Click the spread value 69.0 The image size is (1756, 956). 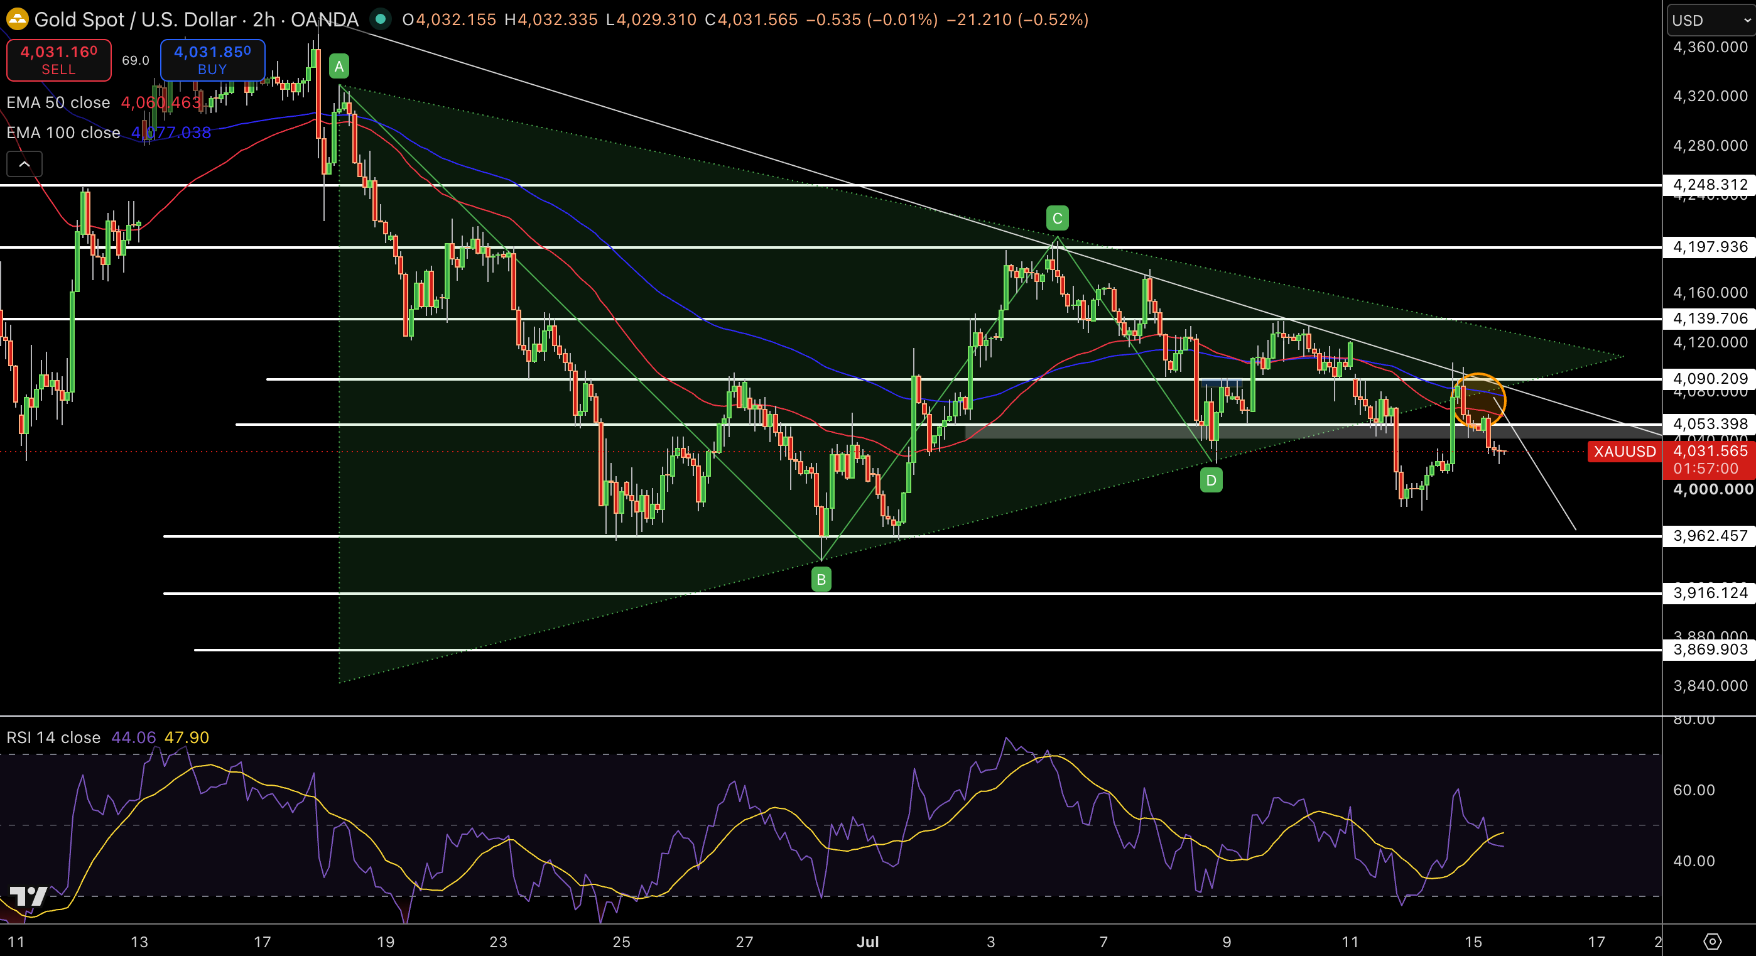pos(136,60)
